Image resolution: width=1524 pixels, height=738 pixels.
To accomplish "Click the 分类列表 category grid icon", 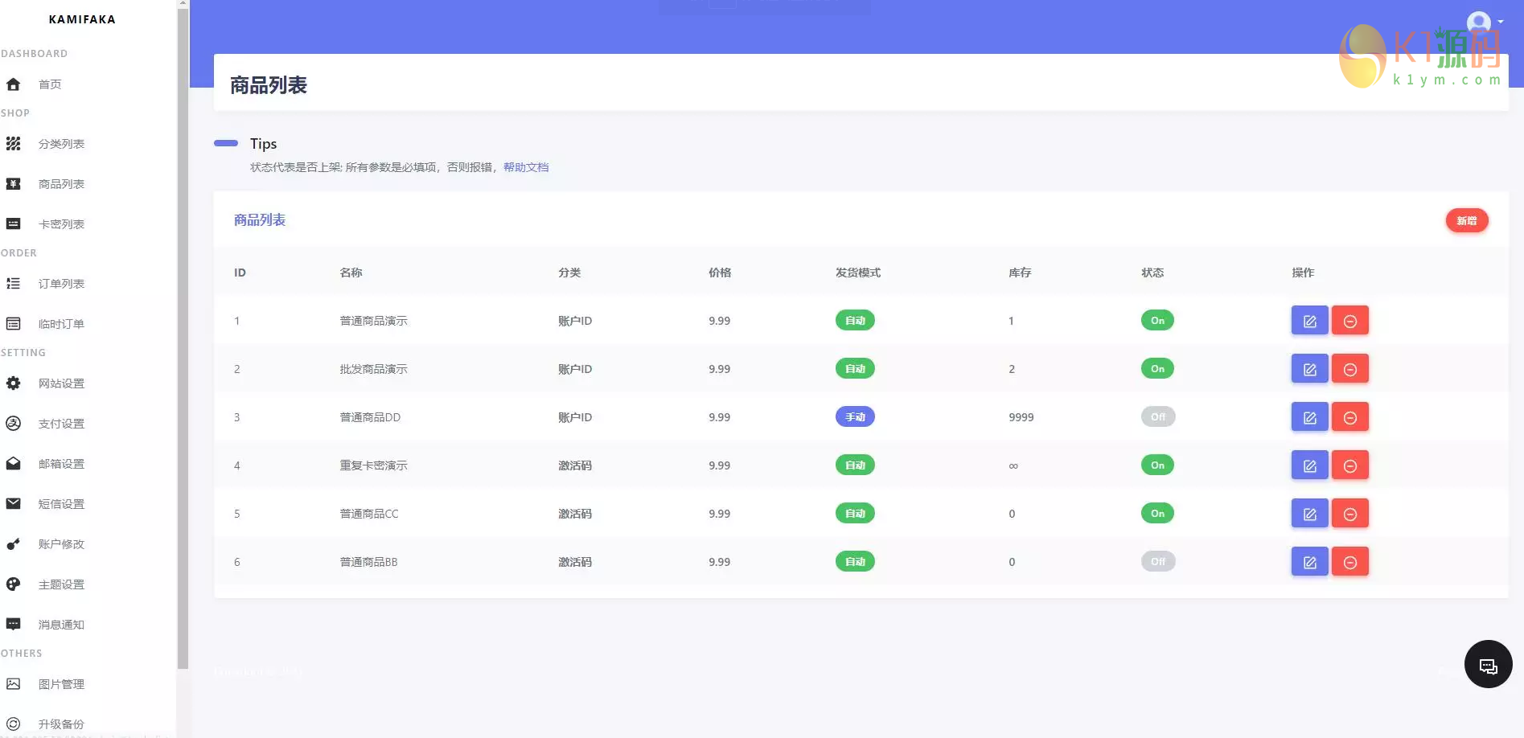I will pyautogui.click(x=13, y=144).
